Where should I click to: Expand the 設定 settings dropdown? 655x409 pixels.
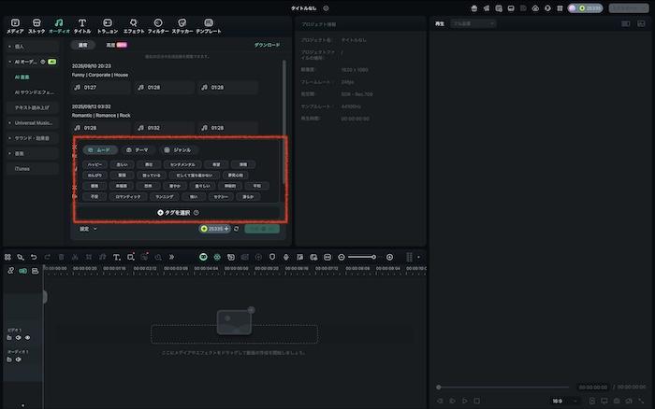coord(88,228)
